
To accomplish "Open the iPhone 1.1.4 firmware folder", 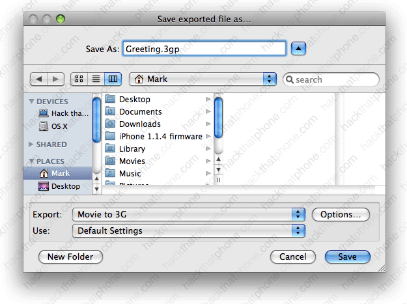I will coord(160,137).
